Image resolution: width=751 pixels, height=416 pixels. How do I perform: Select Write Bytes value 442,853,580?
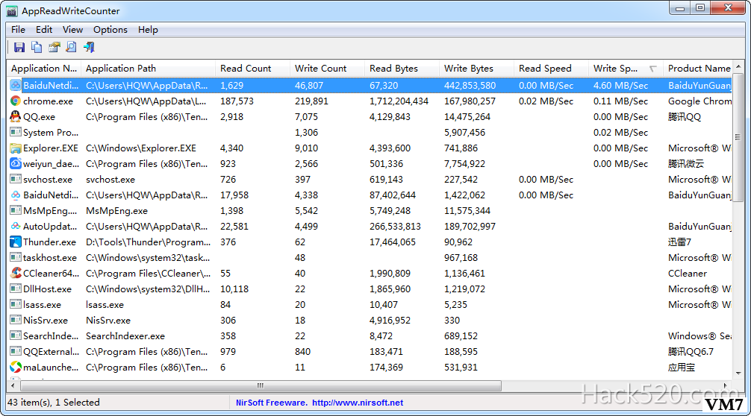(470, 86)
